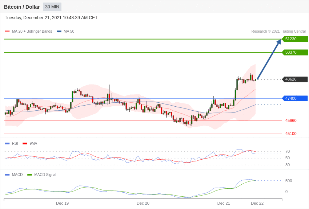Click the blue upward forecast arrow head
The width and height of the screenshot is (309, 209).
pos(279,42)
